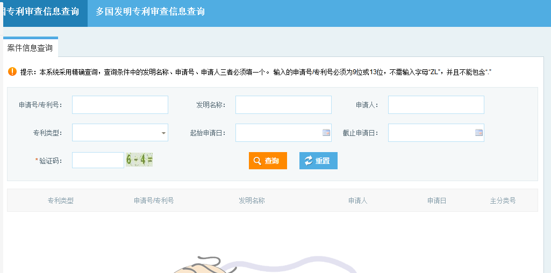Open the 案件信息查询 sub-tab

pyautogui.click(x=30, y=48)
